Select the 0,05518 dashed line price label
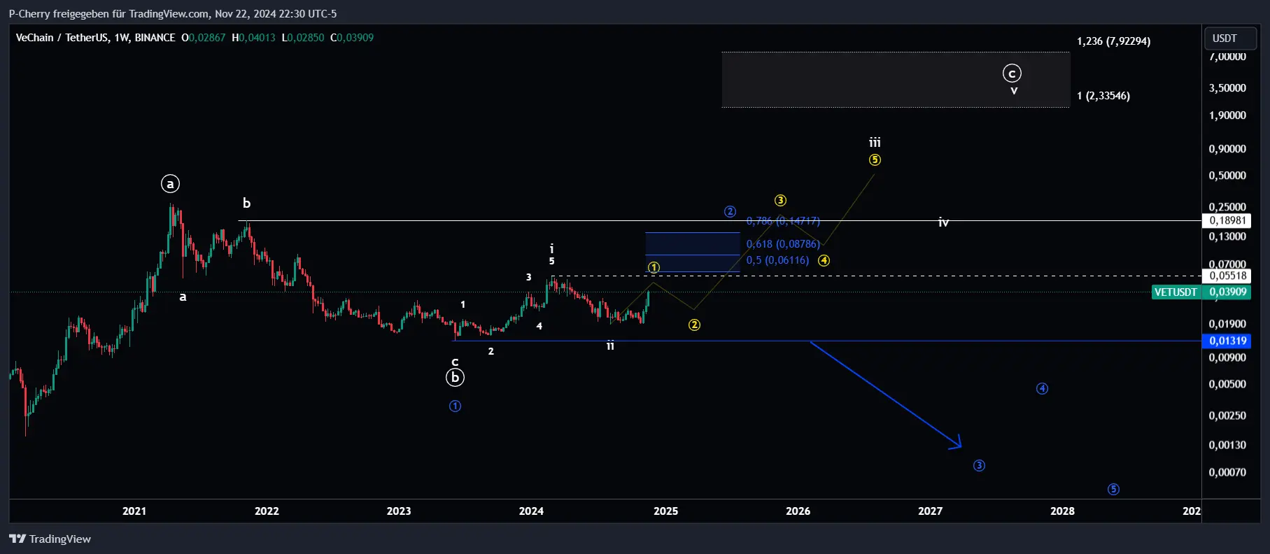 coord(1228,276)
